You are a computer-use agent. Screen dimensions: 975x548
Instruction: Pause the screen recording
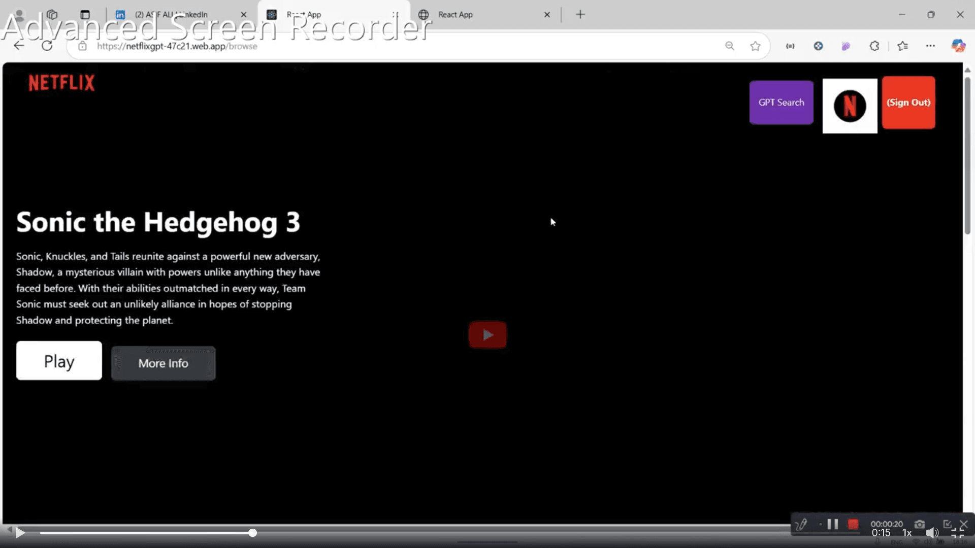(x=832, y=524)
